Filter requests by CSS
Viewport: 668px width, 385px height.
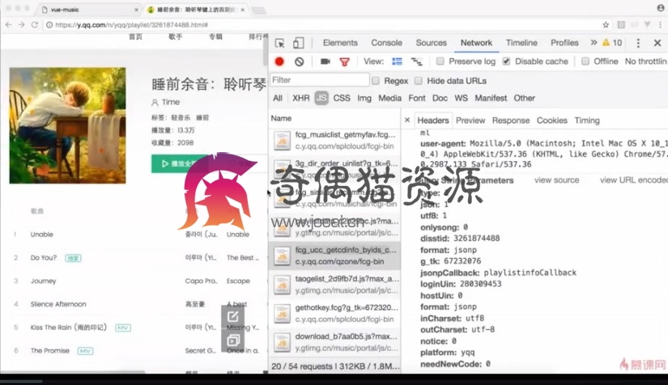click(342, 98)
